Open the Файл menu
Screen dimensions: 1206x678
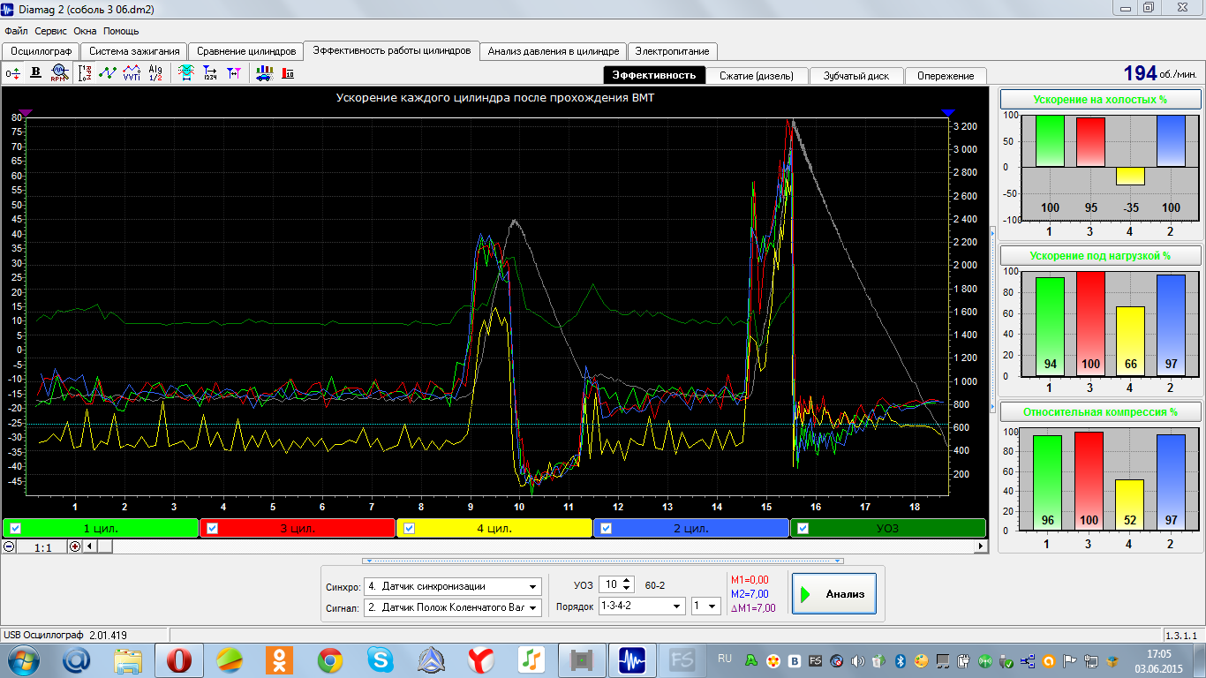pos(16,31)
